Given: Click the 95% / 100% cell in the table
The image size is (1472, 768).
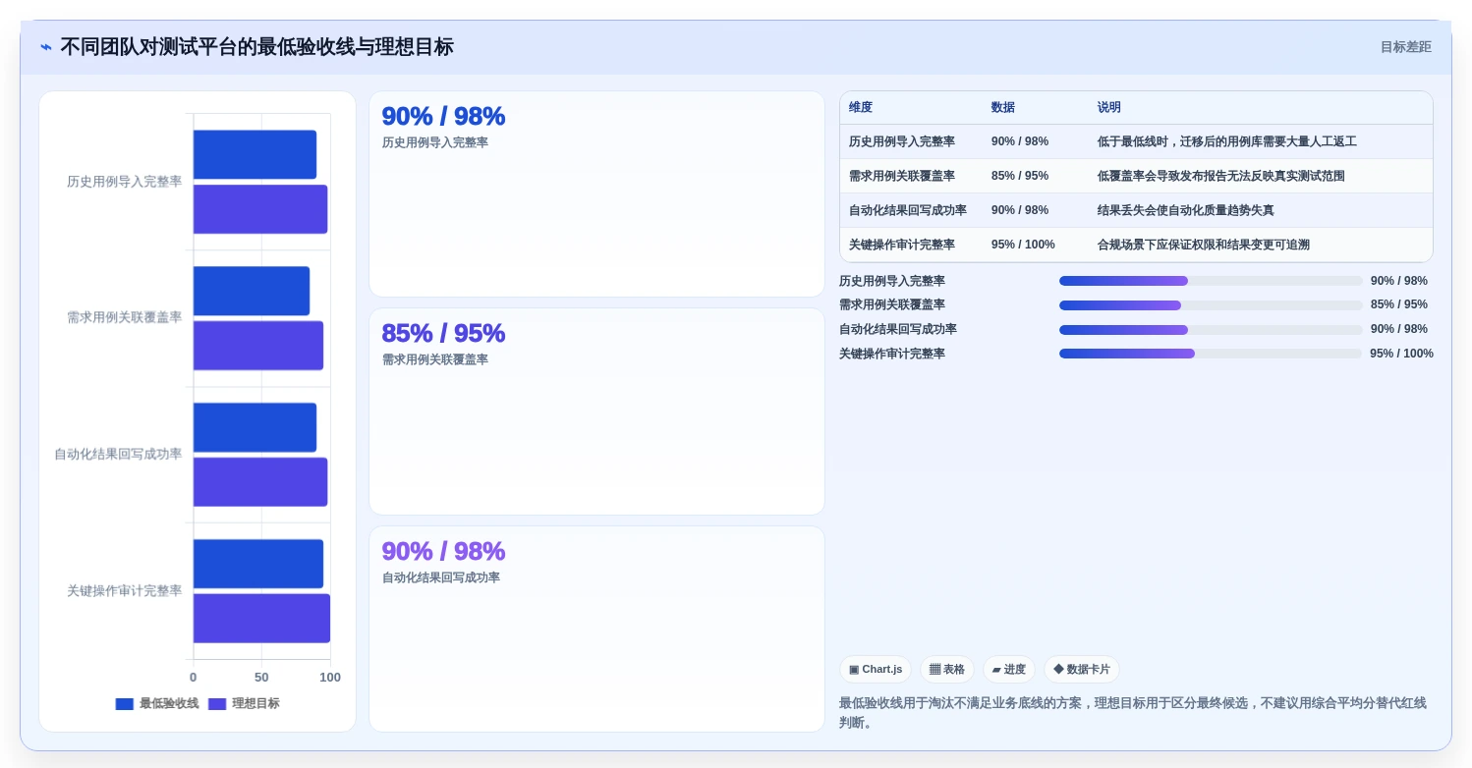Looking at the screenshot, I should pos(1023,245).
